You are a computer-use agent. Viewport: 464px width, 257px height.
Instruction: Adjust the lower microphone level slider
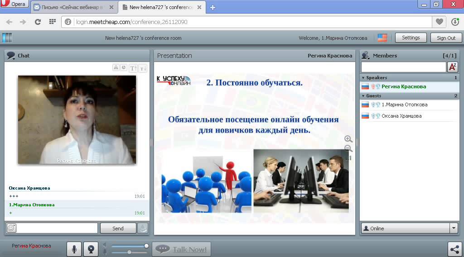click(x=130, y=252)
